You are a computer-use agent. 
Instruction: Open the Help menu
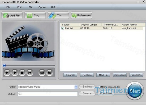pos(54,7)
